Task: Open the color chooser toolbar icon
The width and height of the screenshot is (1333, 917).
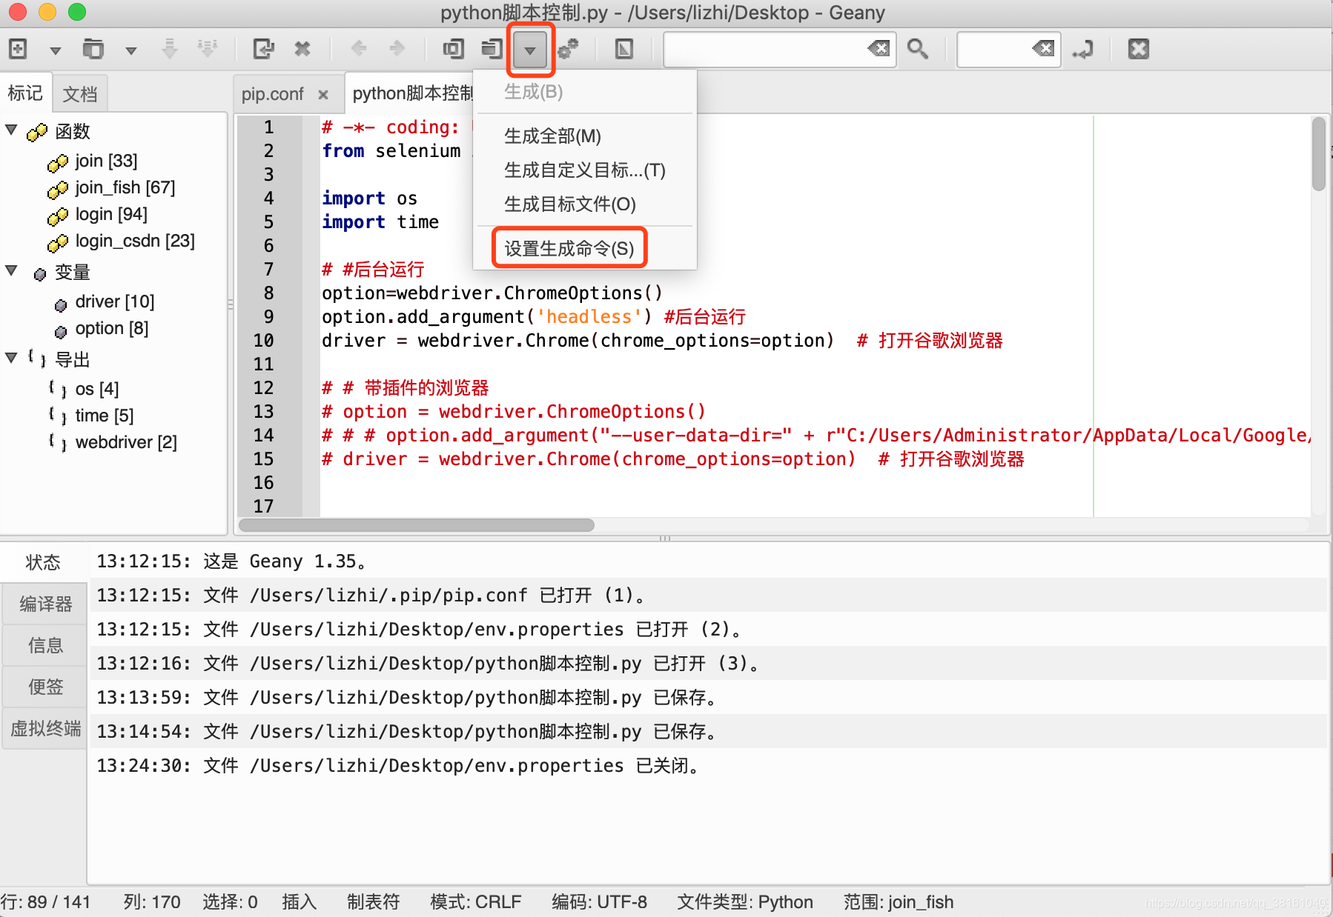Action: coord(624,49)
